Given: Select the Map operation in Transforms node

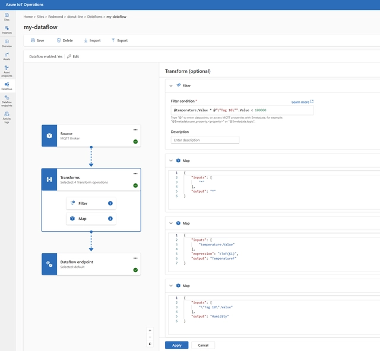Looking at the screenshot, I should 91,219.
